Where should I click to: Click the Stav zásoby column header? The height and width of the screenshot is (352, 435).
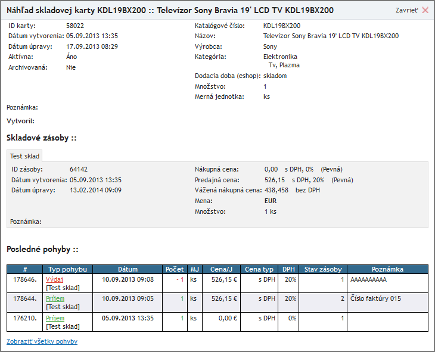322,269
